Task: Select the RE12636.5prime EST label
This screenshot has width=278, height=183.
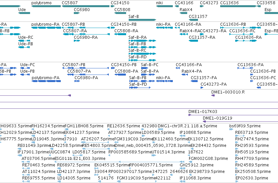Action: [123, 126]
